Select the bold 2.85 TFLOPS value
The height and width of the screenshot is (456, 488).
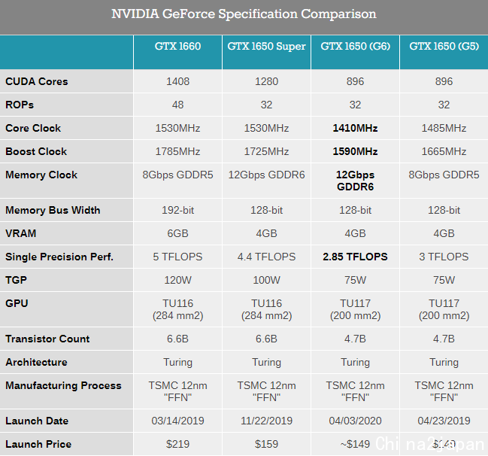click(355, 257)
